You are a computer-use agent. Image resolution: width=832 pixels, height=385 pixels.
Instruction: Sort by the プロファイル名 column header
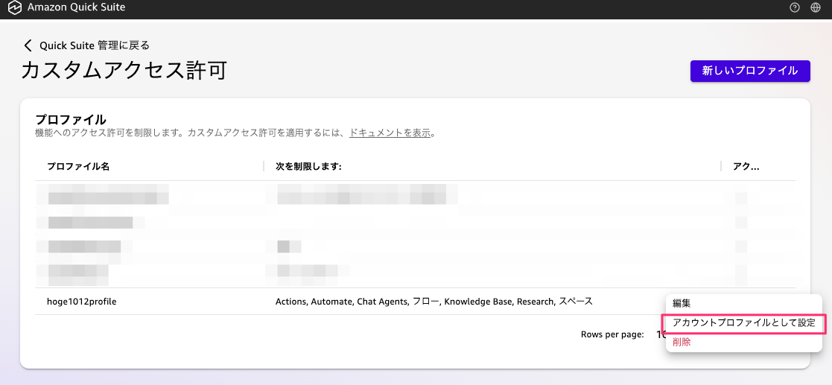pyautogui.click(x=78, y=167)
